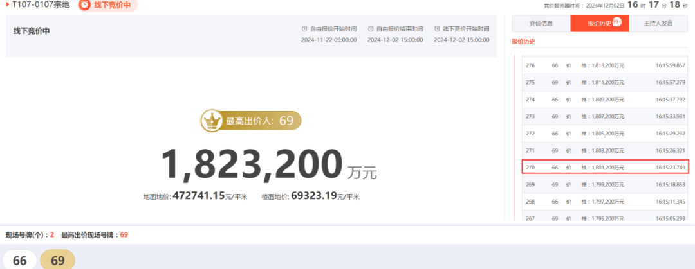
Task: Switch to the 主持人发言 tab
Action: tap(658, 24)
